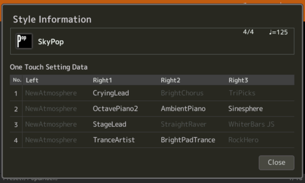Select row number 2
The height and width of the screenshot is (183, 305).
(x=16, y=109)
